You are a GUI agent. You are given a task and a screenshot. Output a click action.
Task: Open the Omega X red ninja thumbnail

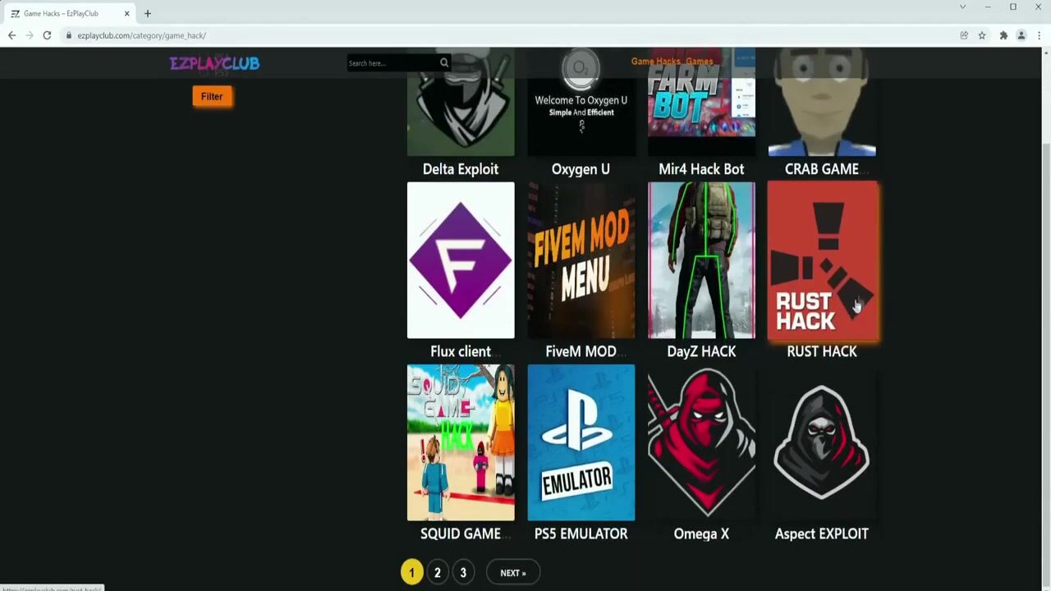pos(701,442)
